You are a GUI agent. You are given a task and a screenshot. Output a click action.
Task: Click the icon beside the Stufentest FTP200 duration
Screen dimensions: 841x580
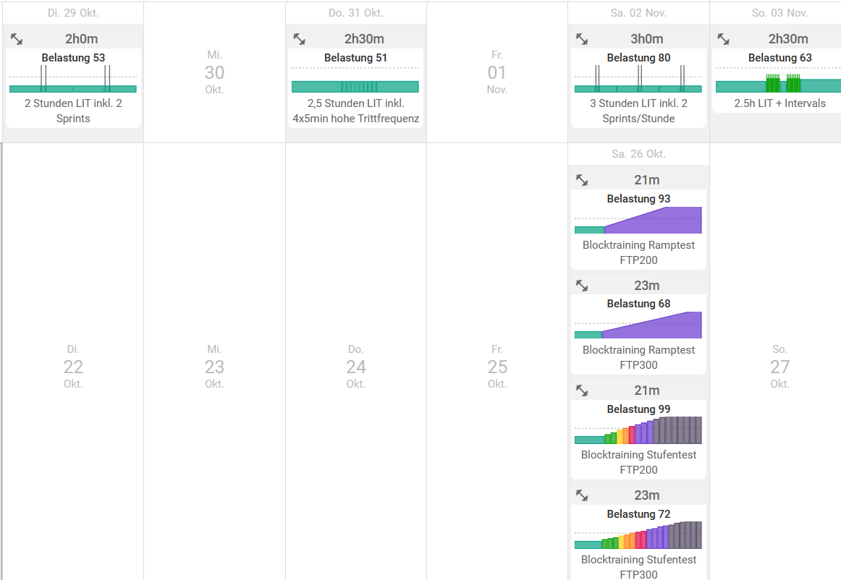[x=582, y=391]
